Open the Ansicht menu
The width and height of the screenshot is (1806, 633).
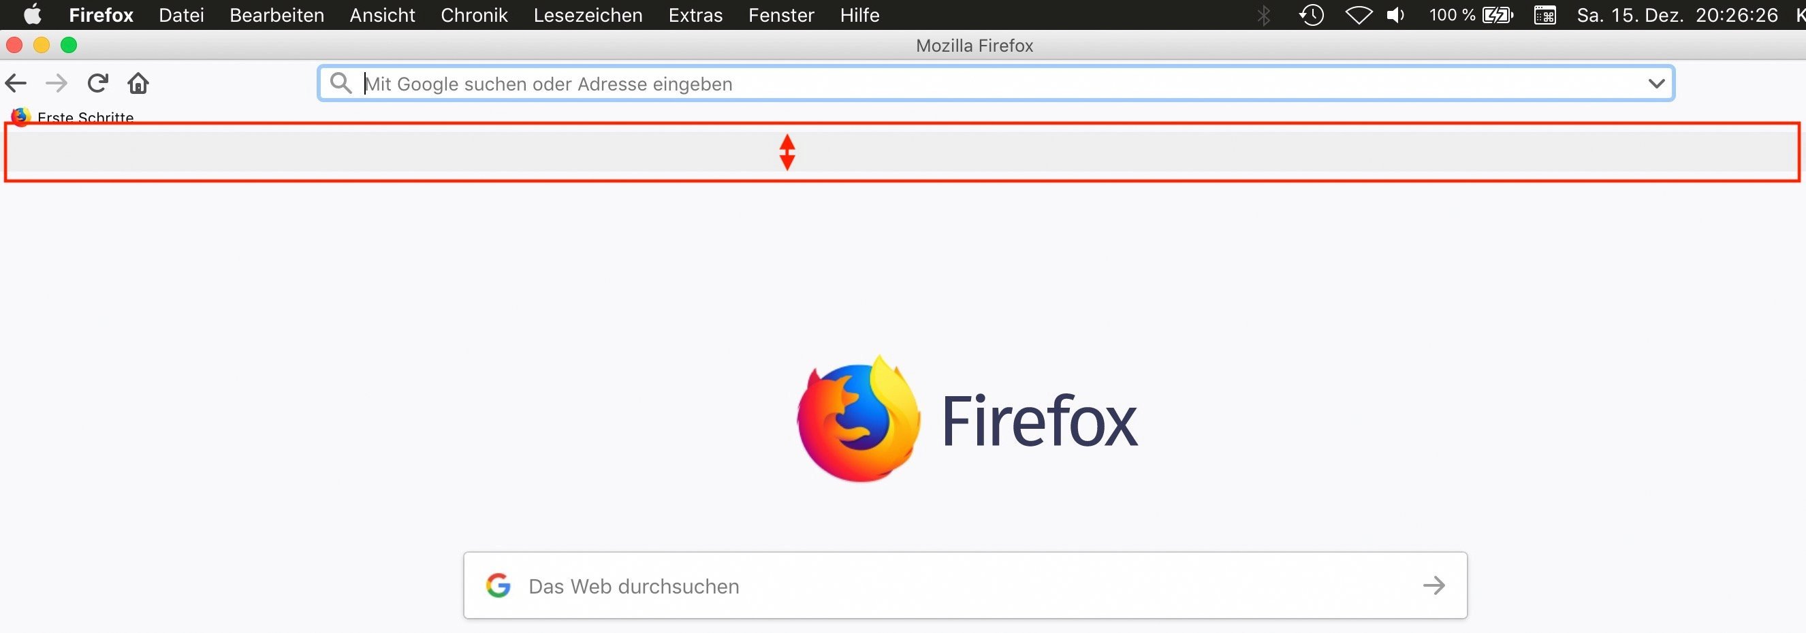382,15
